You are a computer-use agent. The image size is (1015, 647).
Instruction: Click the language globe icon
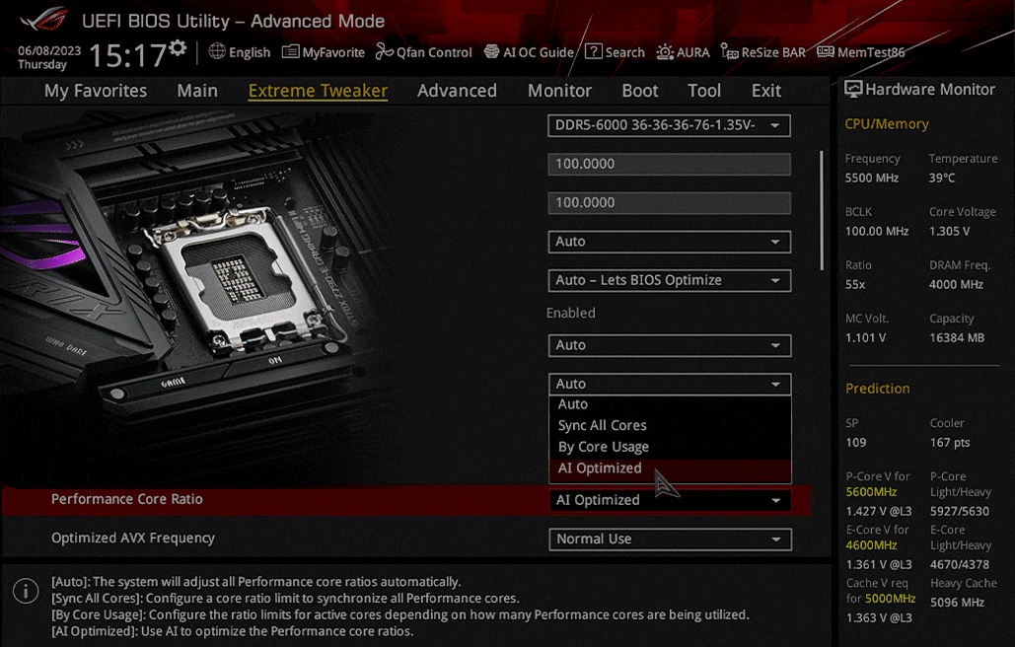(217, 51)
